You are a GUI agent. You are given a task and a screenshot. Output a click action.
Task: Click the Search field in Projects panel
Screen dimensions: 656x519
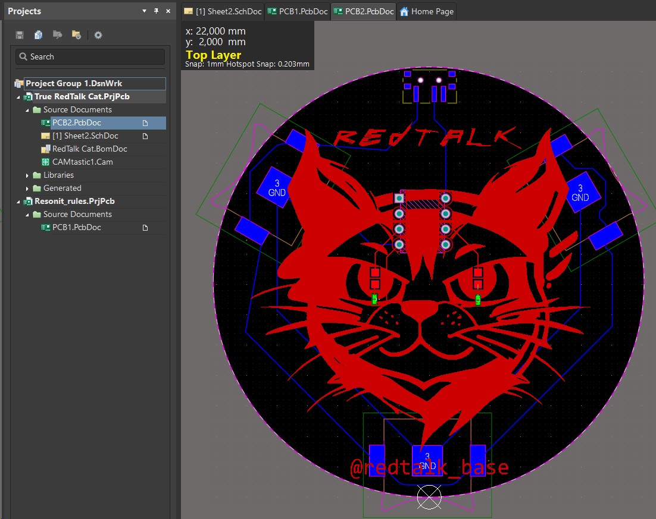(x=90, y=56)
